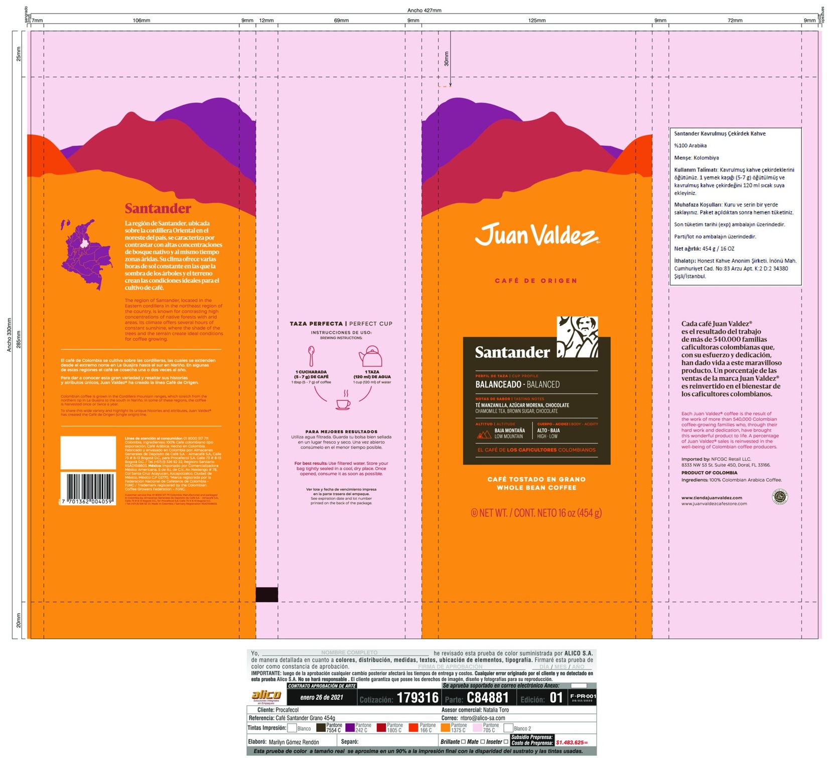828x758 pixels.
Task: Select the Blanco white swatch
Action: pyautogui.click(x=292, y=728)
